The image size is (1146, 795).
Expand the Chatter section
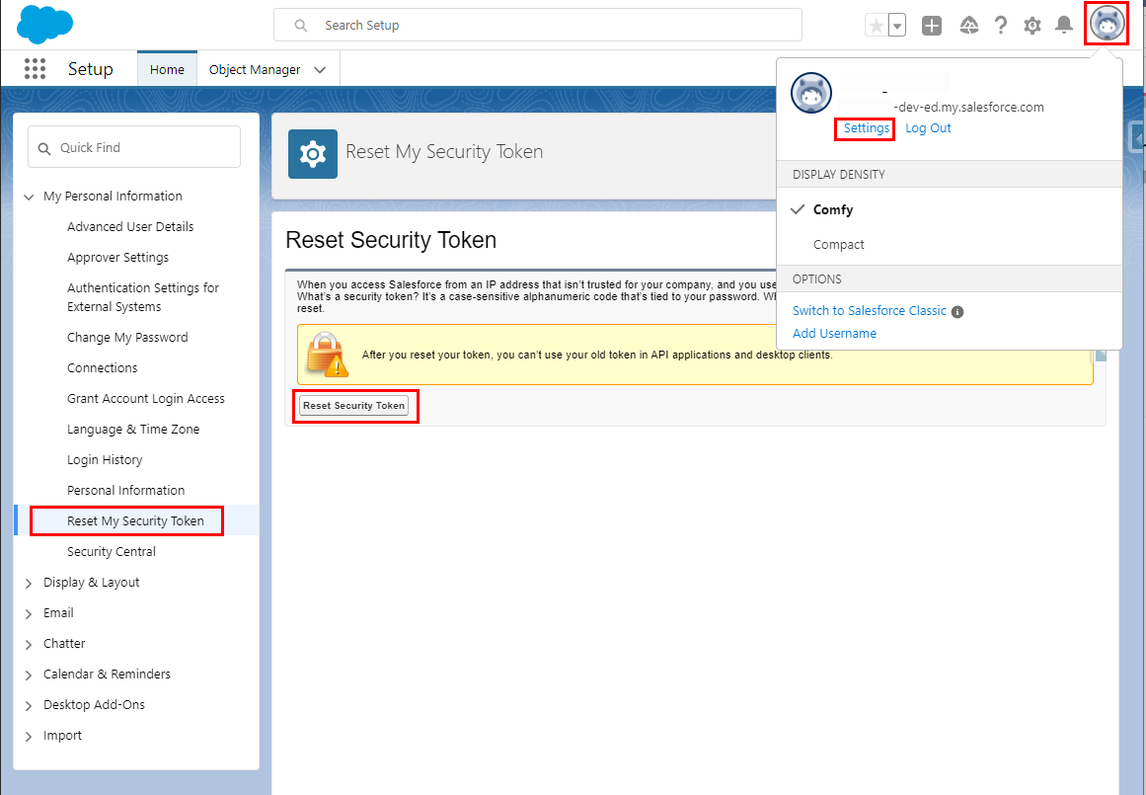point(30,644)
